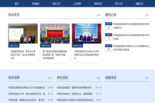Viewport: 155px width, 103px height.
Task: Open 更多+ for the 党建活动 section
Action: point(147,78)
